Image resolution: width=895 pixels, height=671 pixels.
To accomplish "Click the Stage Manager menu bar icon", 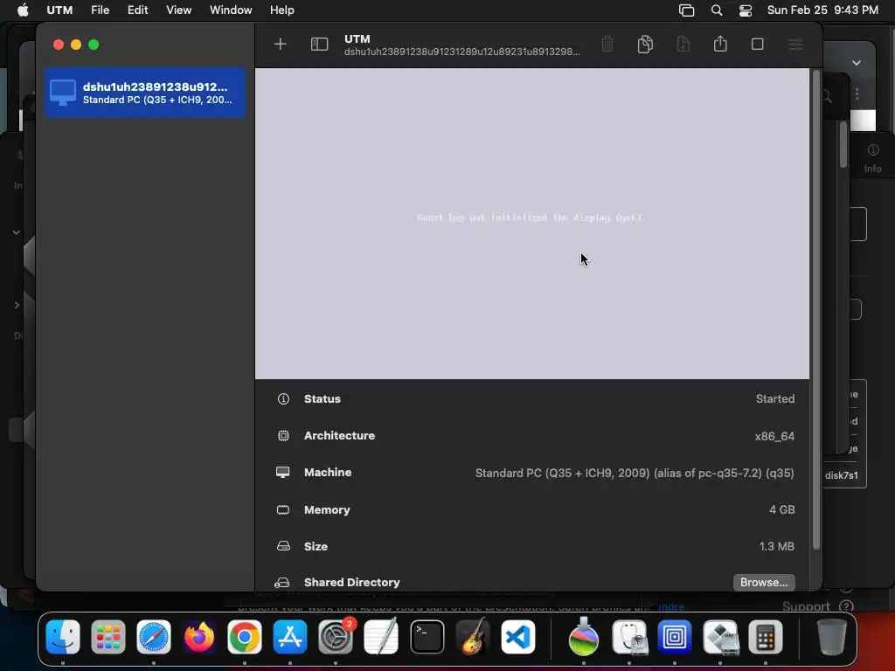I will tap(686, 10).
